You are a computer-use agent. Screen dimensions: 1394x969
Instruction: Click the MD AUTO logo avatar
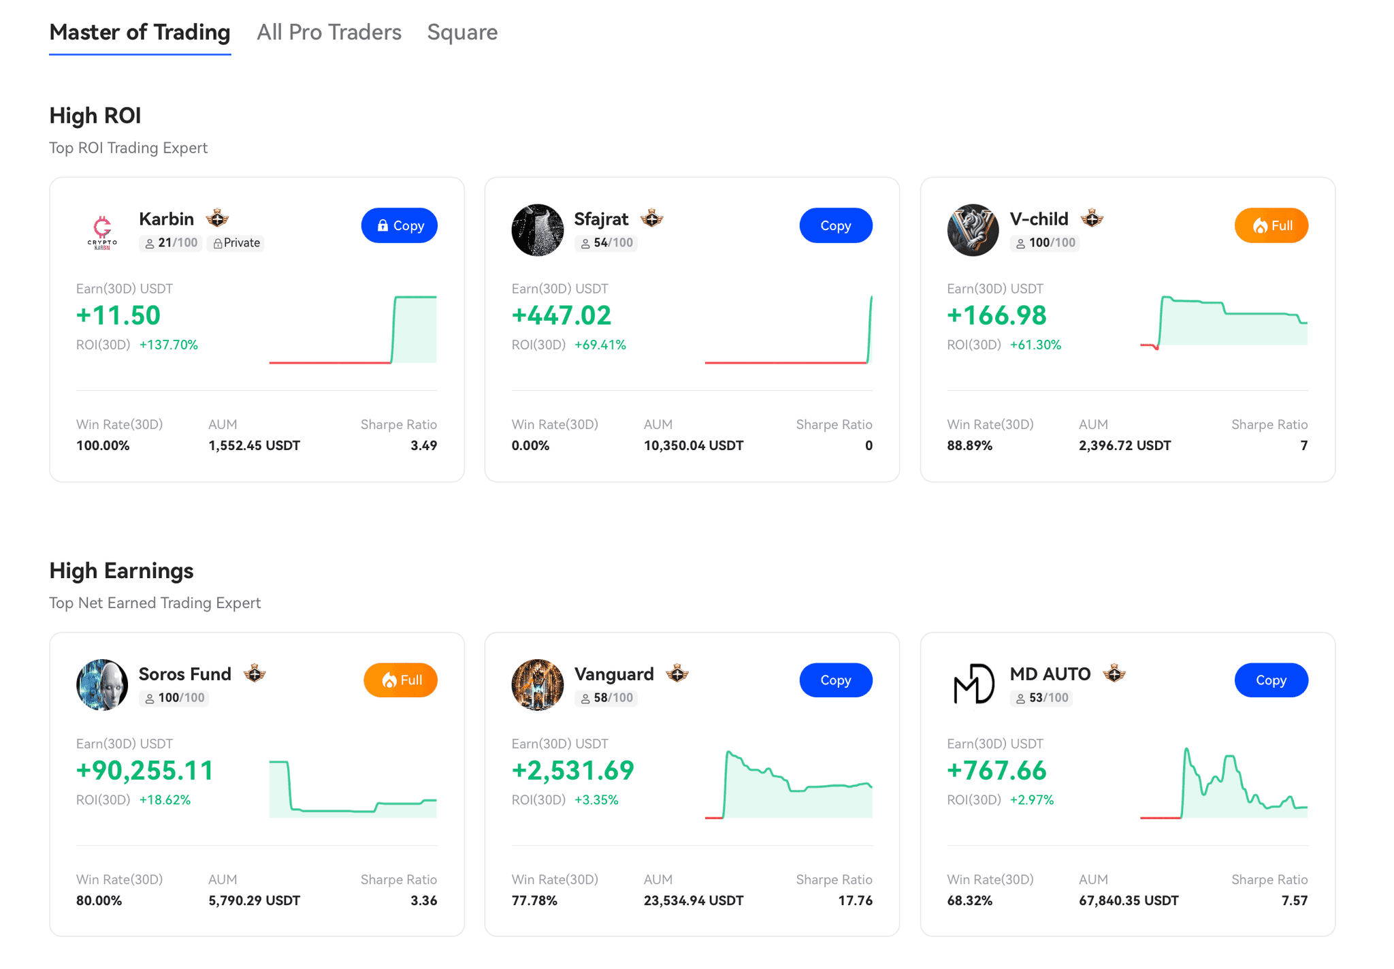coord(973,684)
